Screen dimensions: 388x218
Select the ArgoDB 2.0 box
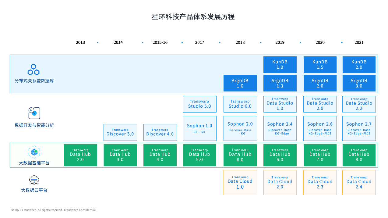point(320,83)
